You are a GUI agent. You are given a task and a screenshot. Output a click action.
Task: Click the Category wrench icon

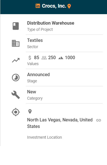16,95
